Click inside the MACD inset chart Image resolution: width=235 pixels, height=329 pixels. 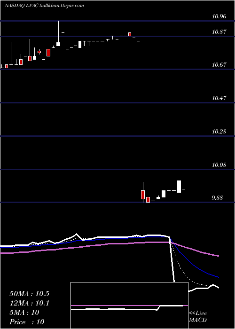point(129,305)
